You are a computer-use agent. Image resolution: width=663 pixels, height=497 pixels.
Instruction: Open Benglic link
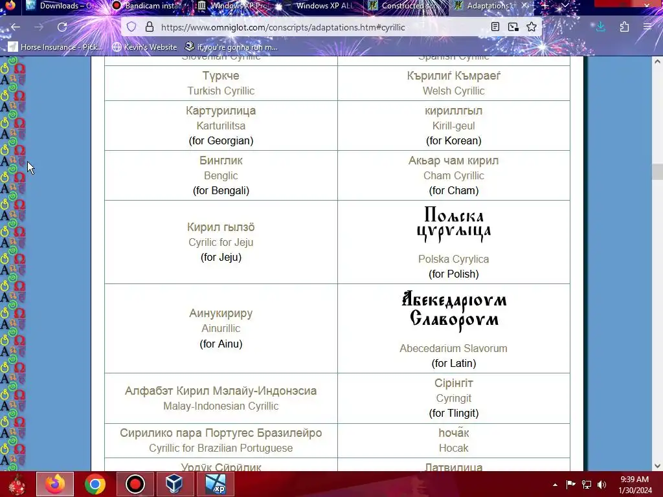click(221, 176)
